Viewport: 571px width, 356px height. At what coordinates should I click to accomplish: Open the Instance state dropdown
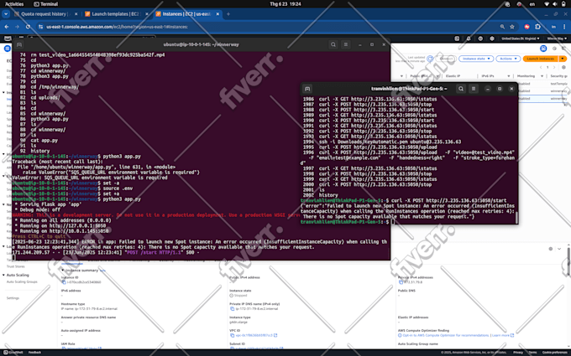[476, 59]
